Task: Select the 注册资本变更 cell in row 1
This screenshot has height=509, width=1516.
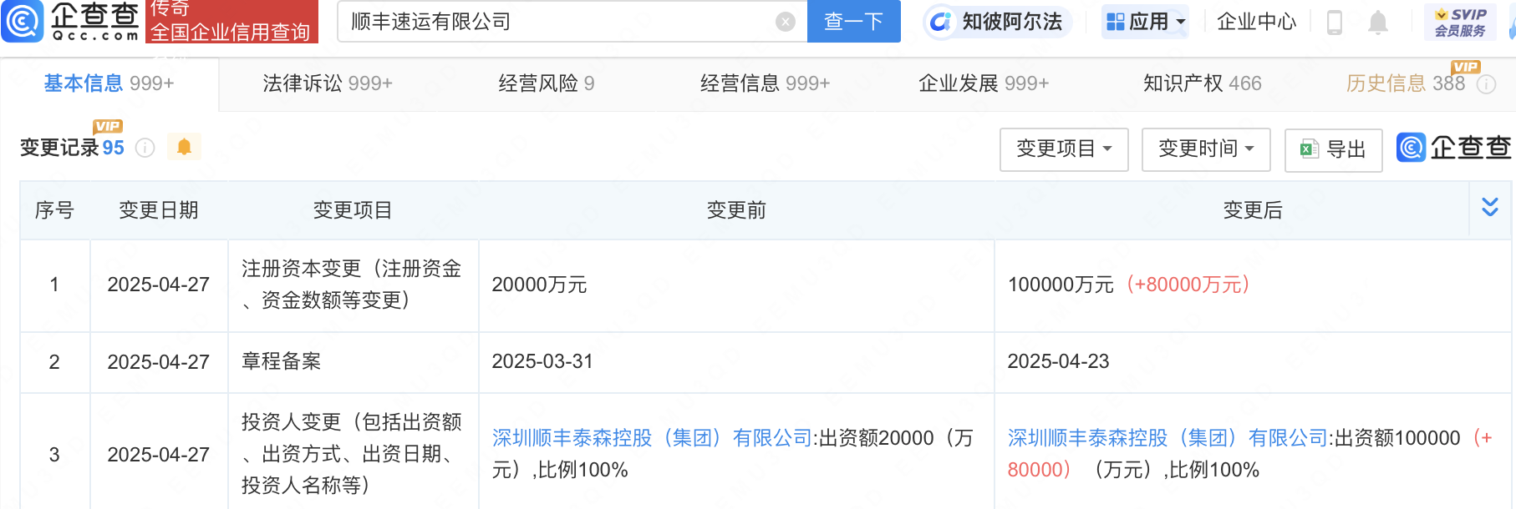Action: 354,285
